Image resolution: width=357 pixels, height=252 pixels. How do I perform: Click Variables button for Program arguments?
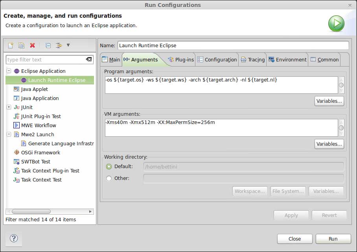click(329, 101)
